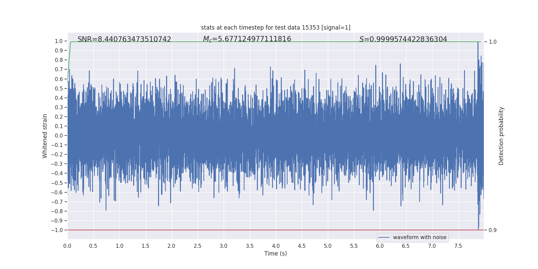Select the 2.5 tick on the time axis
538x269 pixels.
(197, 246)
